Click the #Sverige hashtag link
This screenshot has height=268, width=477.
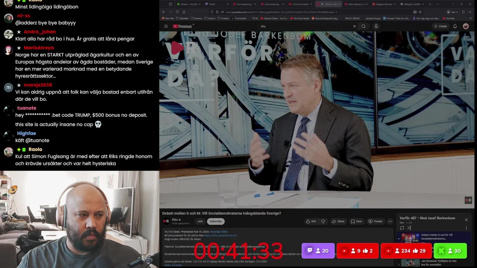(216, 232)
